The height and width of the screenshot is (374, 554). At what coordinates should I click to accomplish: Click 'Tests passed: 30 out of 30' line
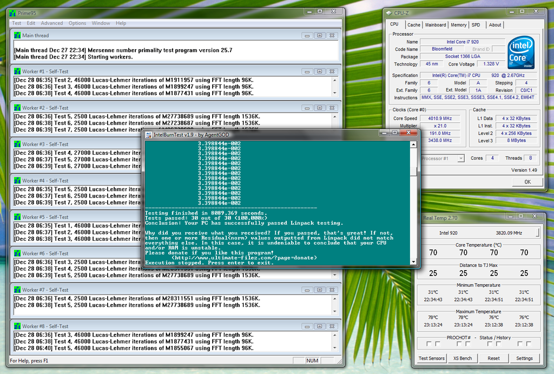(x=206, y=218)
